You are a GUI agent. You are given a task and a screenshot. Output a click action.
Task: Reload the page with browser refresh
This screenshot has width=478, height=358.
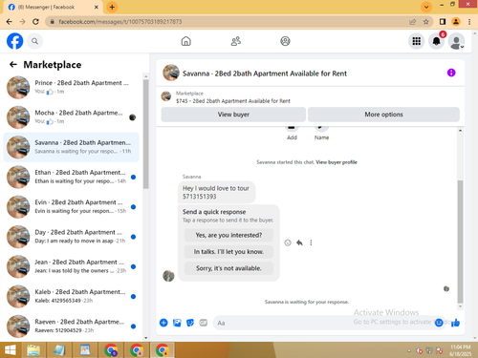tap(35, 22)
